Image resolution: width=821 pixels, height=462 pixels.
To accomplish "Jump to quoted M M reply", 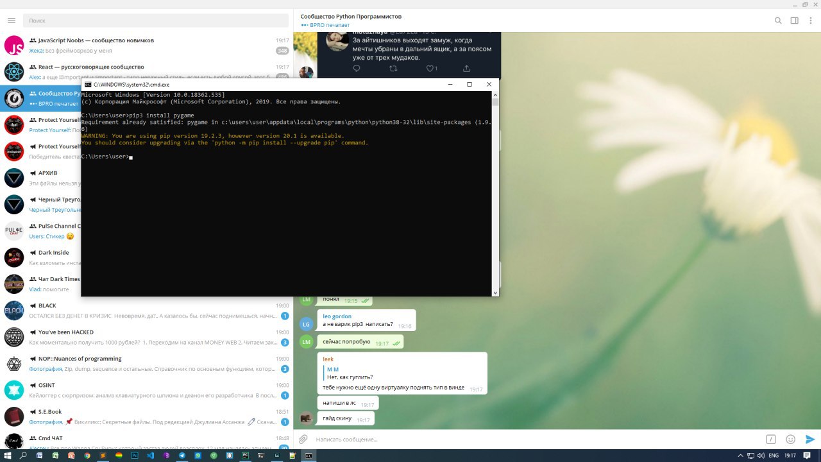I will (x=350, y=373).
